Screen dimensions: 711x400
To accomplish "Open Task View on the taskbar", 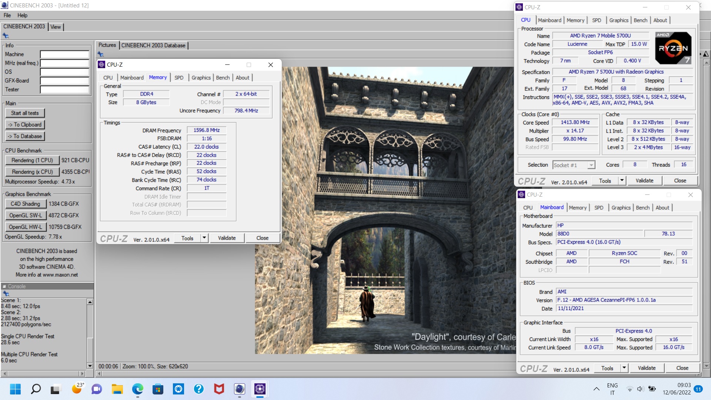I will [x=56, y=389].
